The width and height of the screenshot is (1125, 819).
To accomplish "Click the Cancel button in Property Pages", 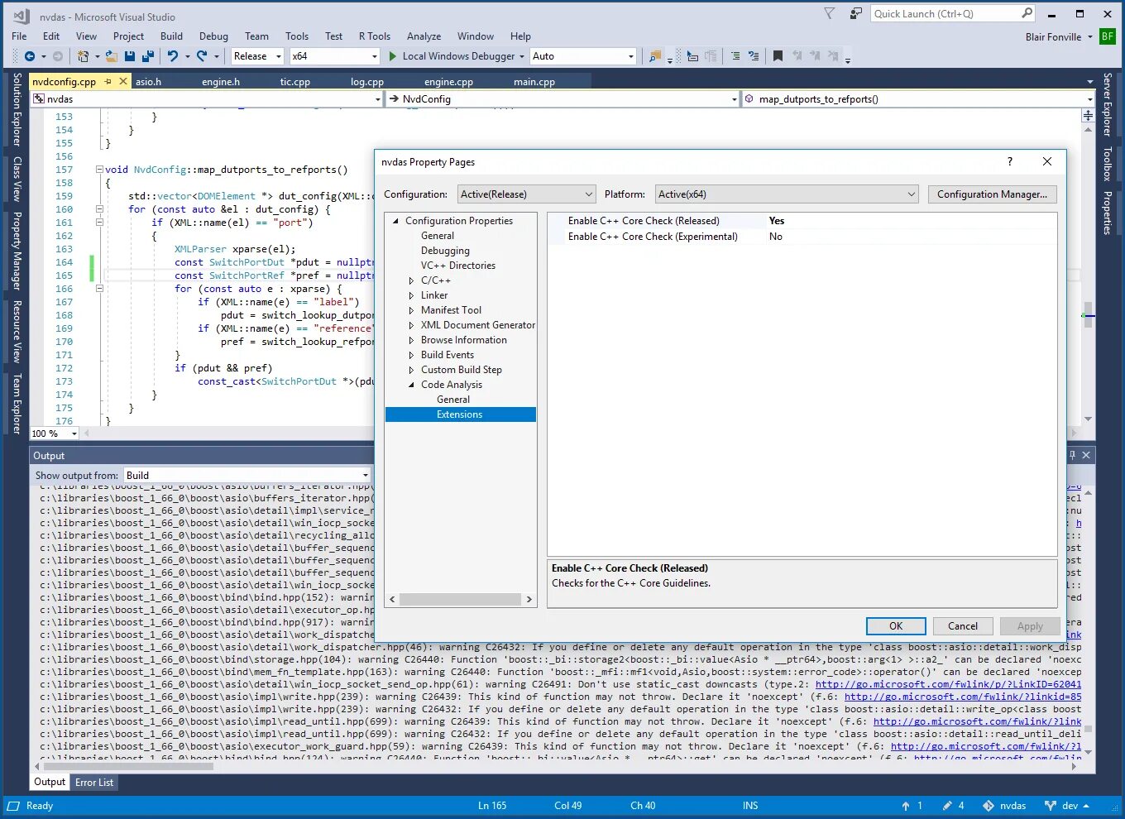I will 963,626.
